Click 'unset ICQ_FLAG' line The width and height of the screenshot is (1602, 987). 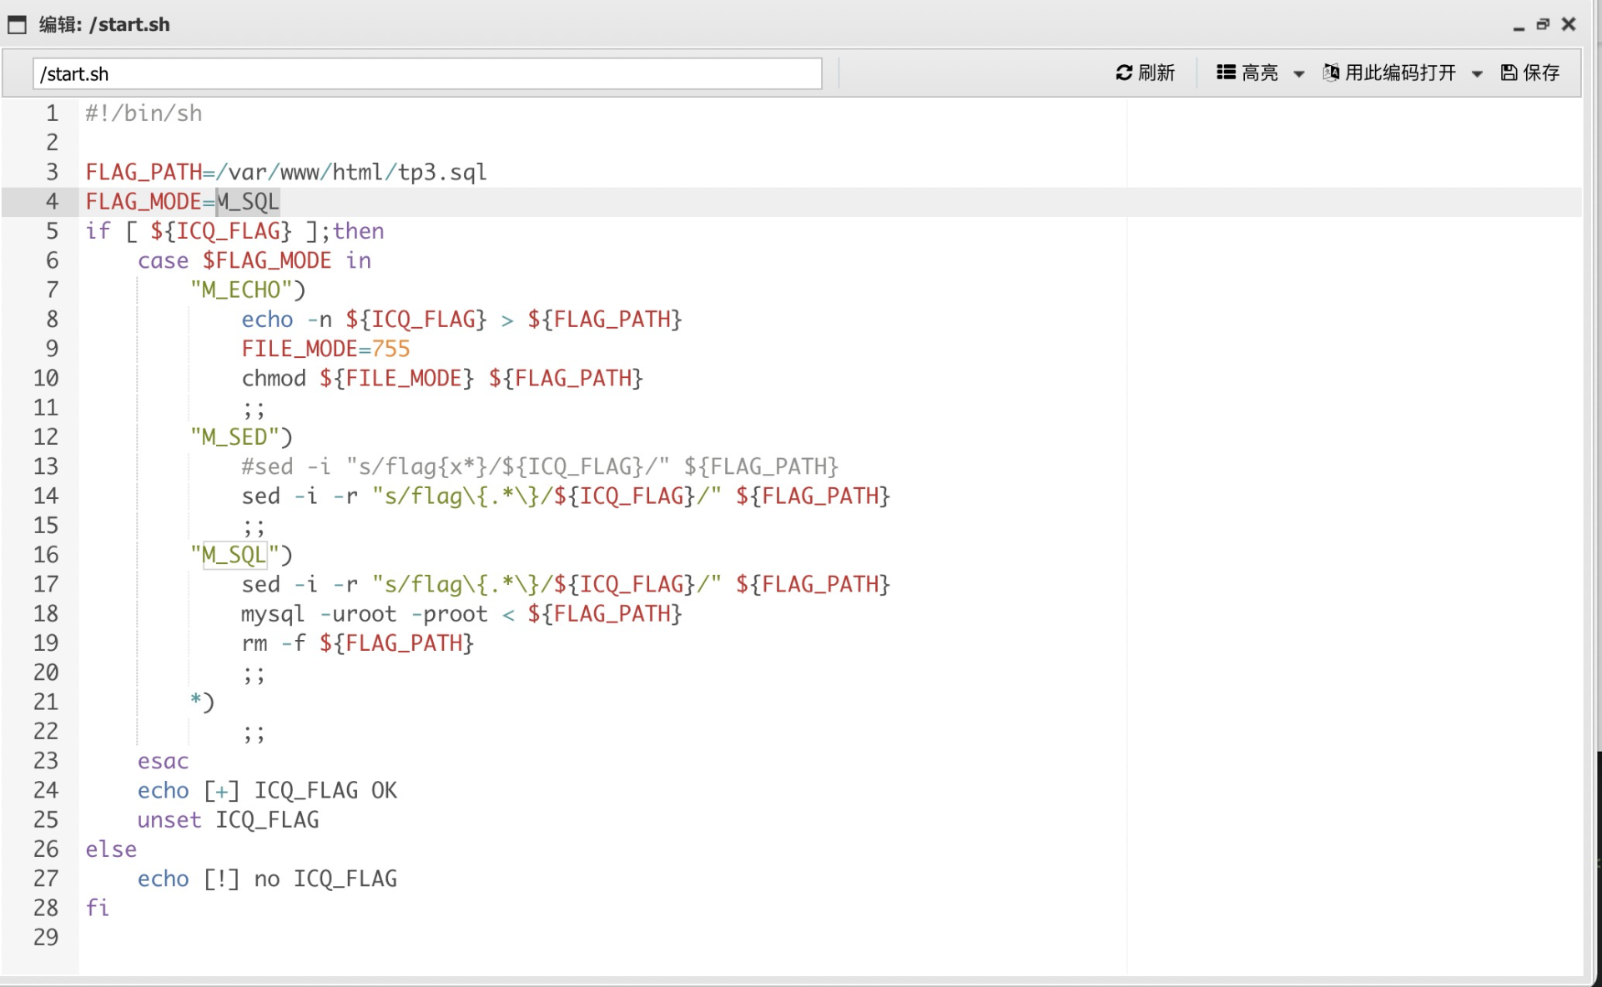tap(228, 820)
